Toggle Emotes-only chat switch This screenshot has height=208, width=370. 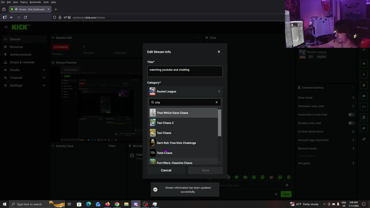tap(351, 123)
